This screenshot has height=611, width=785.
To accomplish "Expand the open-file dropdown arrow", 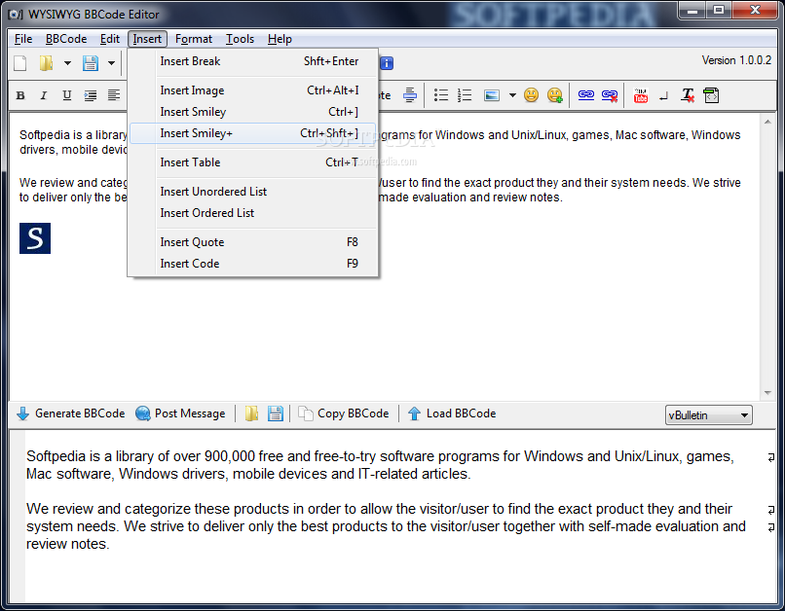I will click(67, 63).
